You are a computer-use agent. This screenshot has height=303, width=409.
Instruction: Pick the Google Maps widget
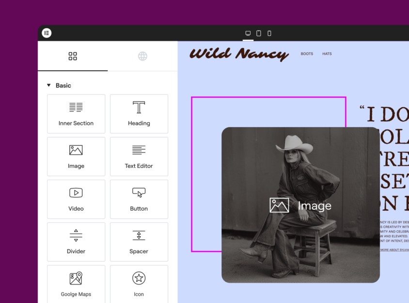pos(76,284)
